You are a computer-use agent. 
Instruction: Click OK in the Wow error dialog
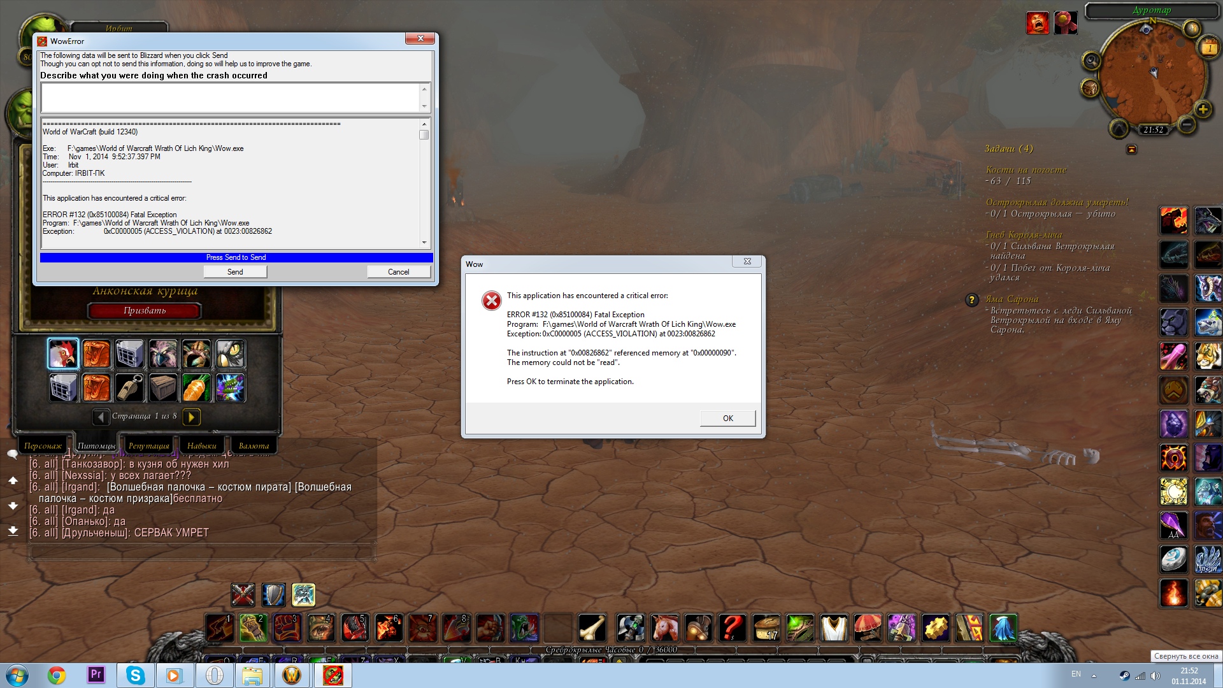pos(727,419)
